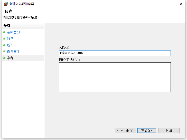Image resolution: width=187 pixels, height=140 pixels.
Task: Go to the 规则类型 step
Action: (13, 32)
